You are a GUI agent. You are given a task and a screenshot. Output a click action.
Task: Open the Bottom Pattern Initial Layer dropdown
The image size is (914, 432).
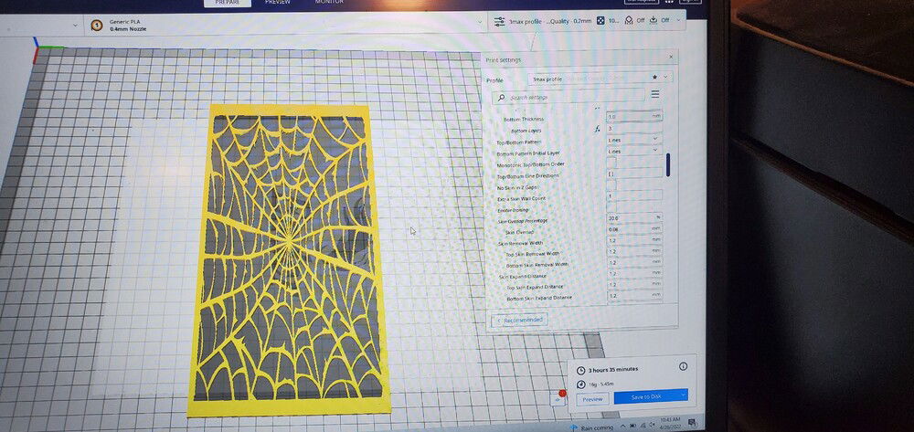(633, 152)
